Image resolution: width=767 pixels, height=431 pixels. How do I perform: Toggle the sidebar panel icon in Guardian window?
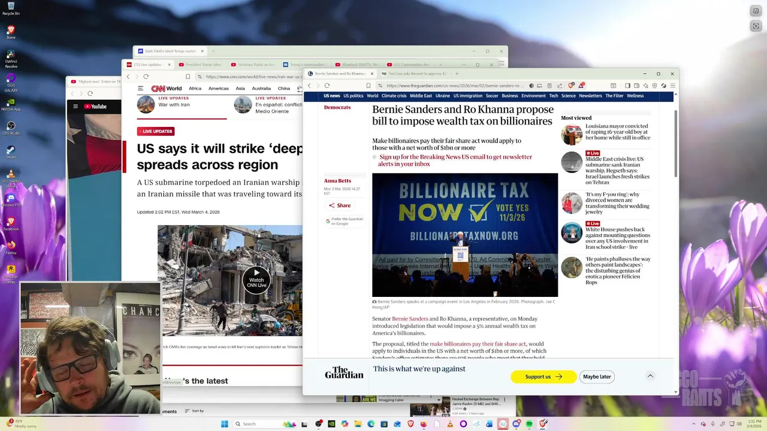tap(627, 86)
